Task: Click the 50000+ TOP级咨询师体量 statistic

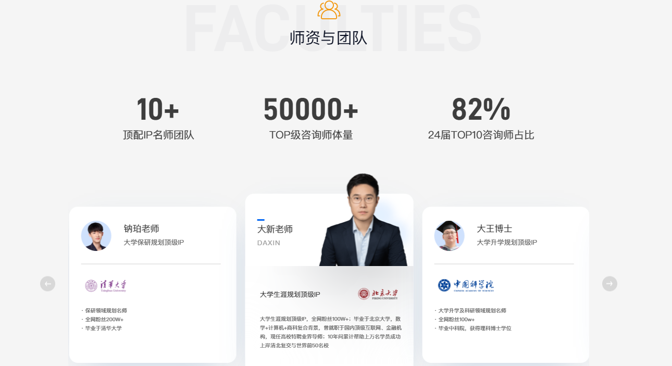Action: point(311,119)
